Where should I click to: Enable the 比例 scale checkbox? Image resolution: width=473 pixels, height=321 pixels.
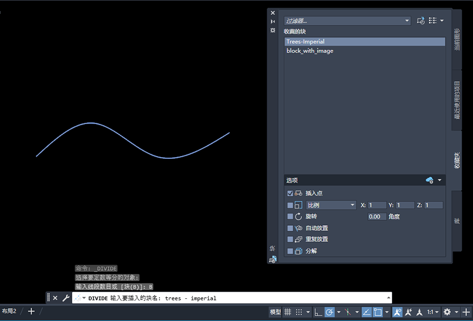(290, 205)
